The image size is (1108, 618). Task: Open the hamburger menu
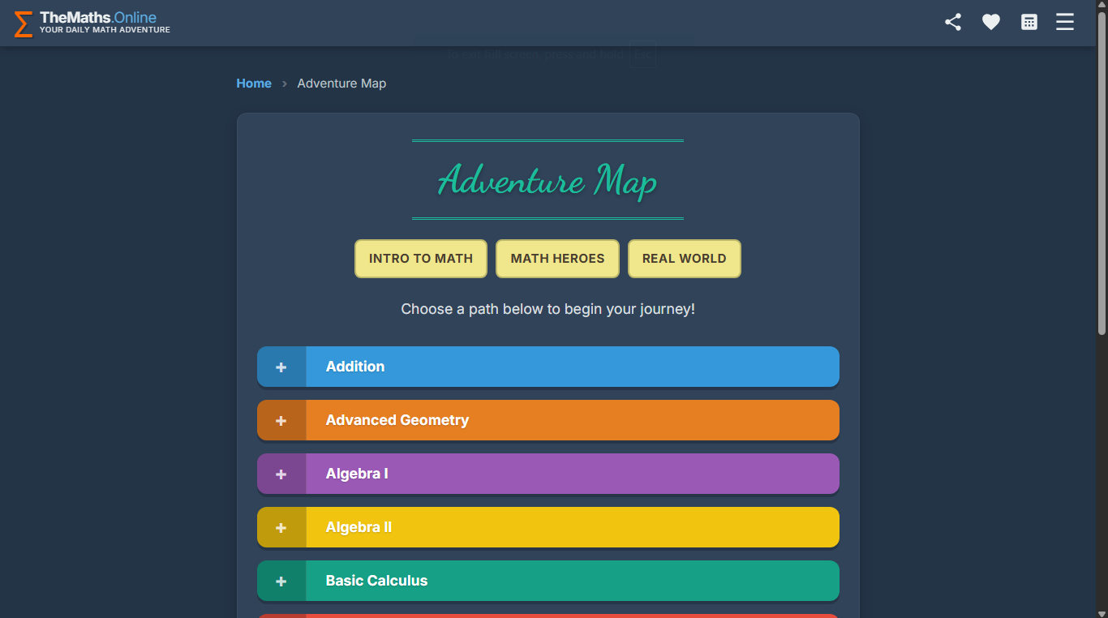[x=1065, y=22]
